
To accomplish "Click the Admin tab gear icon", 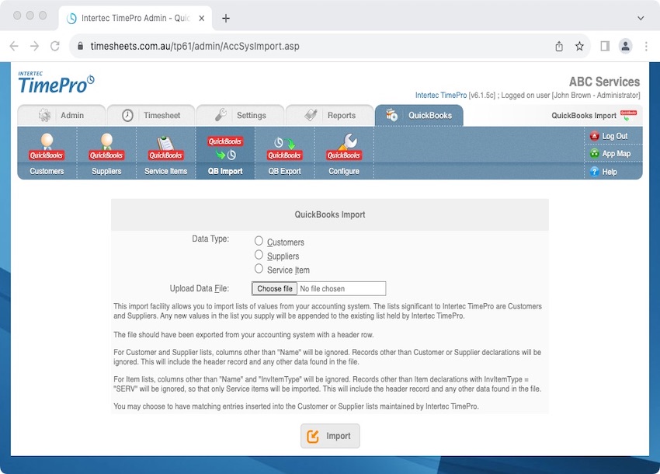I will coord(44,115).
